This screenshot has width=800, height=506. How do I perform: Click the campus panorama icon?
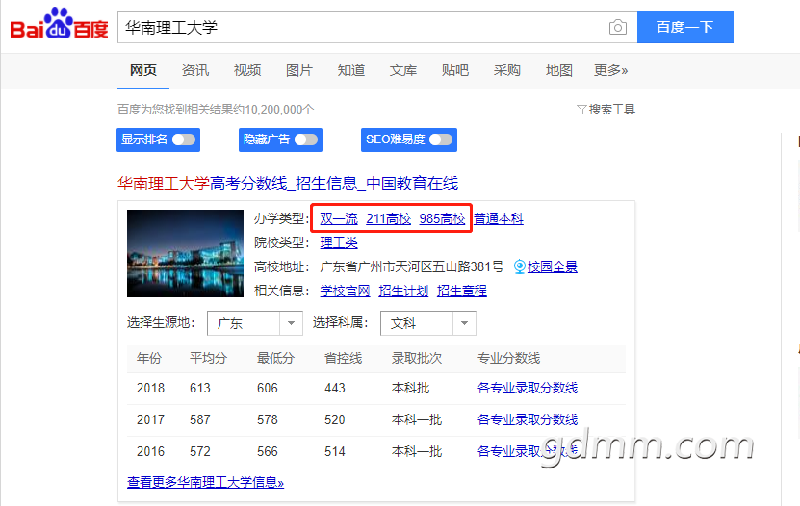coord(520,266)
